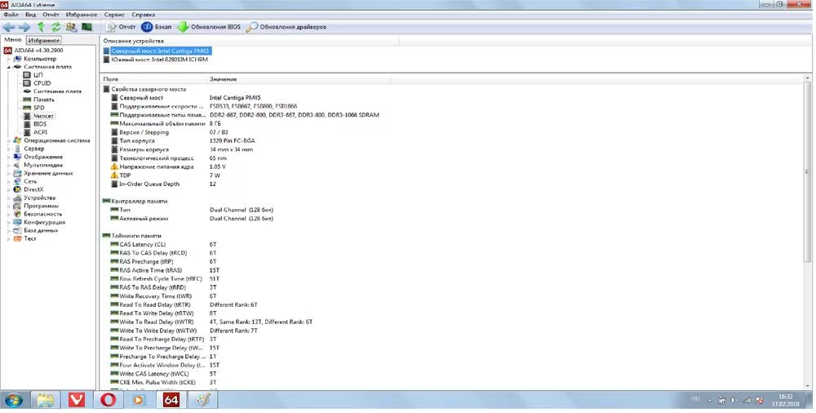Viewport: 816px width, 413px height.
Task: Click the Forward navigation arrow
Action: pyautogui.click(x=24, y=27)
